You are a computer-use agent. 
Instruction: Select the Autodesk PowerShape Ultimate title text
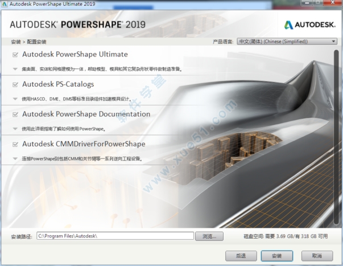[x=75, y=54]
